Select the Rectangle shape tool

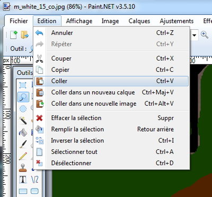[x=23, y=191]
